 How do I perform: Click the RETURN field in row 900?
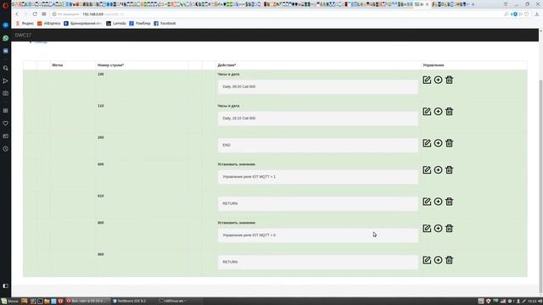point(318,262)
